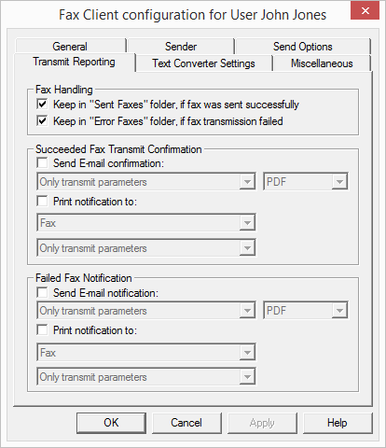Screen dimensions: 386x448
Task: Uncheck Keep in "Error Faxes" folder option
Action: point(42,121)
